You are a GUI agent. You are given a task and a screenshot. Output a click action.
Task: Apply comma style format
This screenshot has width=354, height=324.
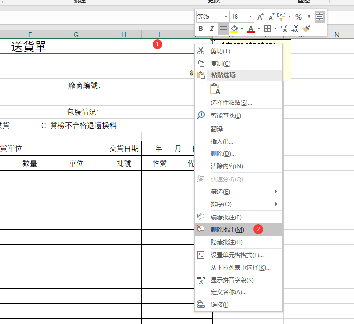pyautogui.click(x=309, y=17)
